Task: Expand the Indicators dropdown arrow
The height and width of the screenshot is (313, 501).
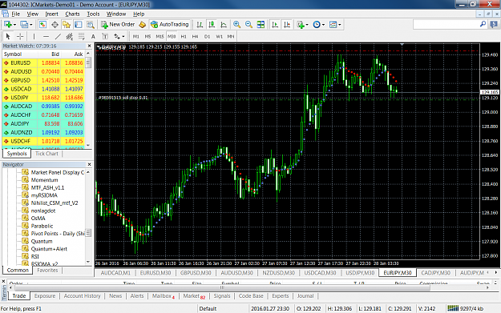Action: tap(307, 25)
